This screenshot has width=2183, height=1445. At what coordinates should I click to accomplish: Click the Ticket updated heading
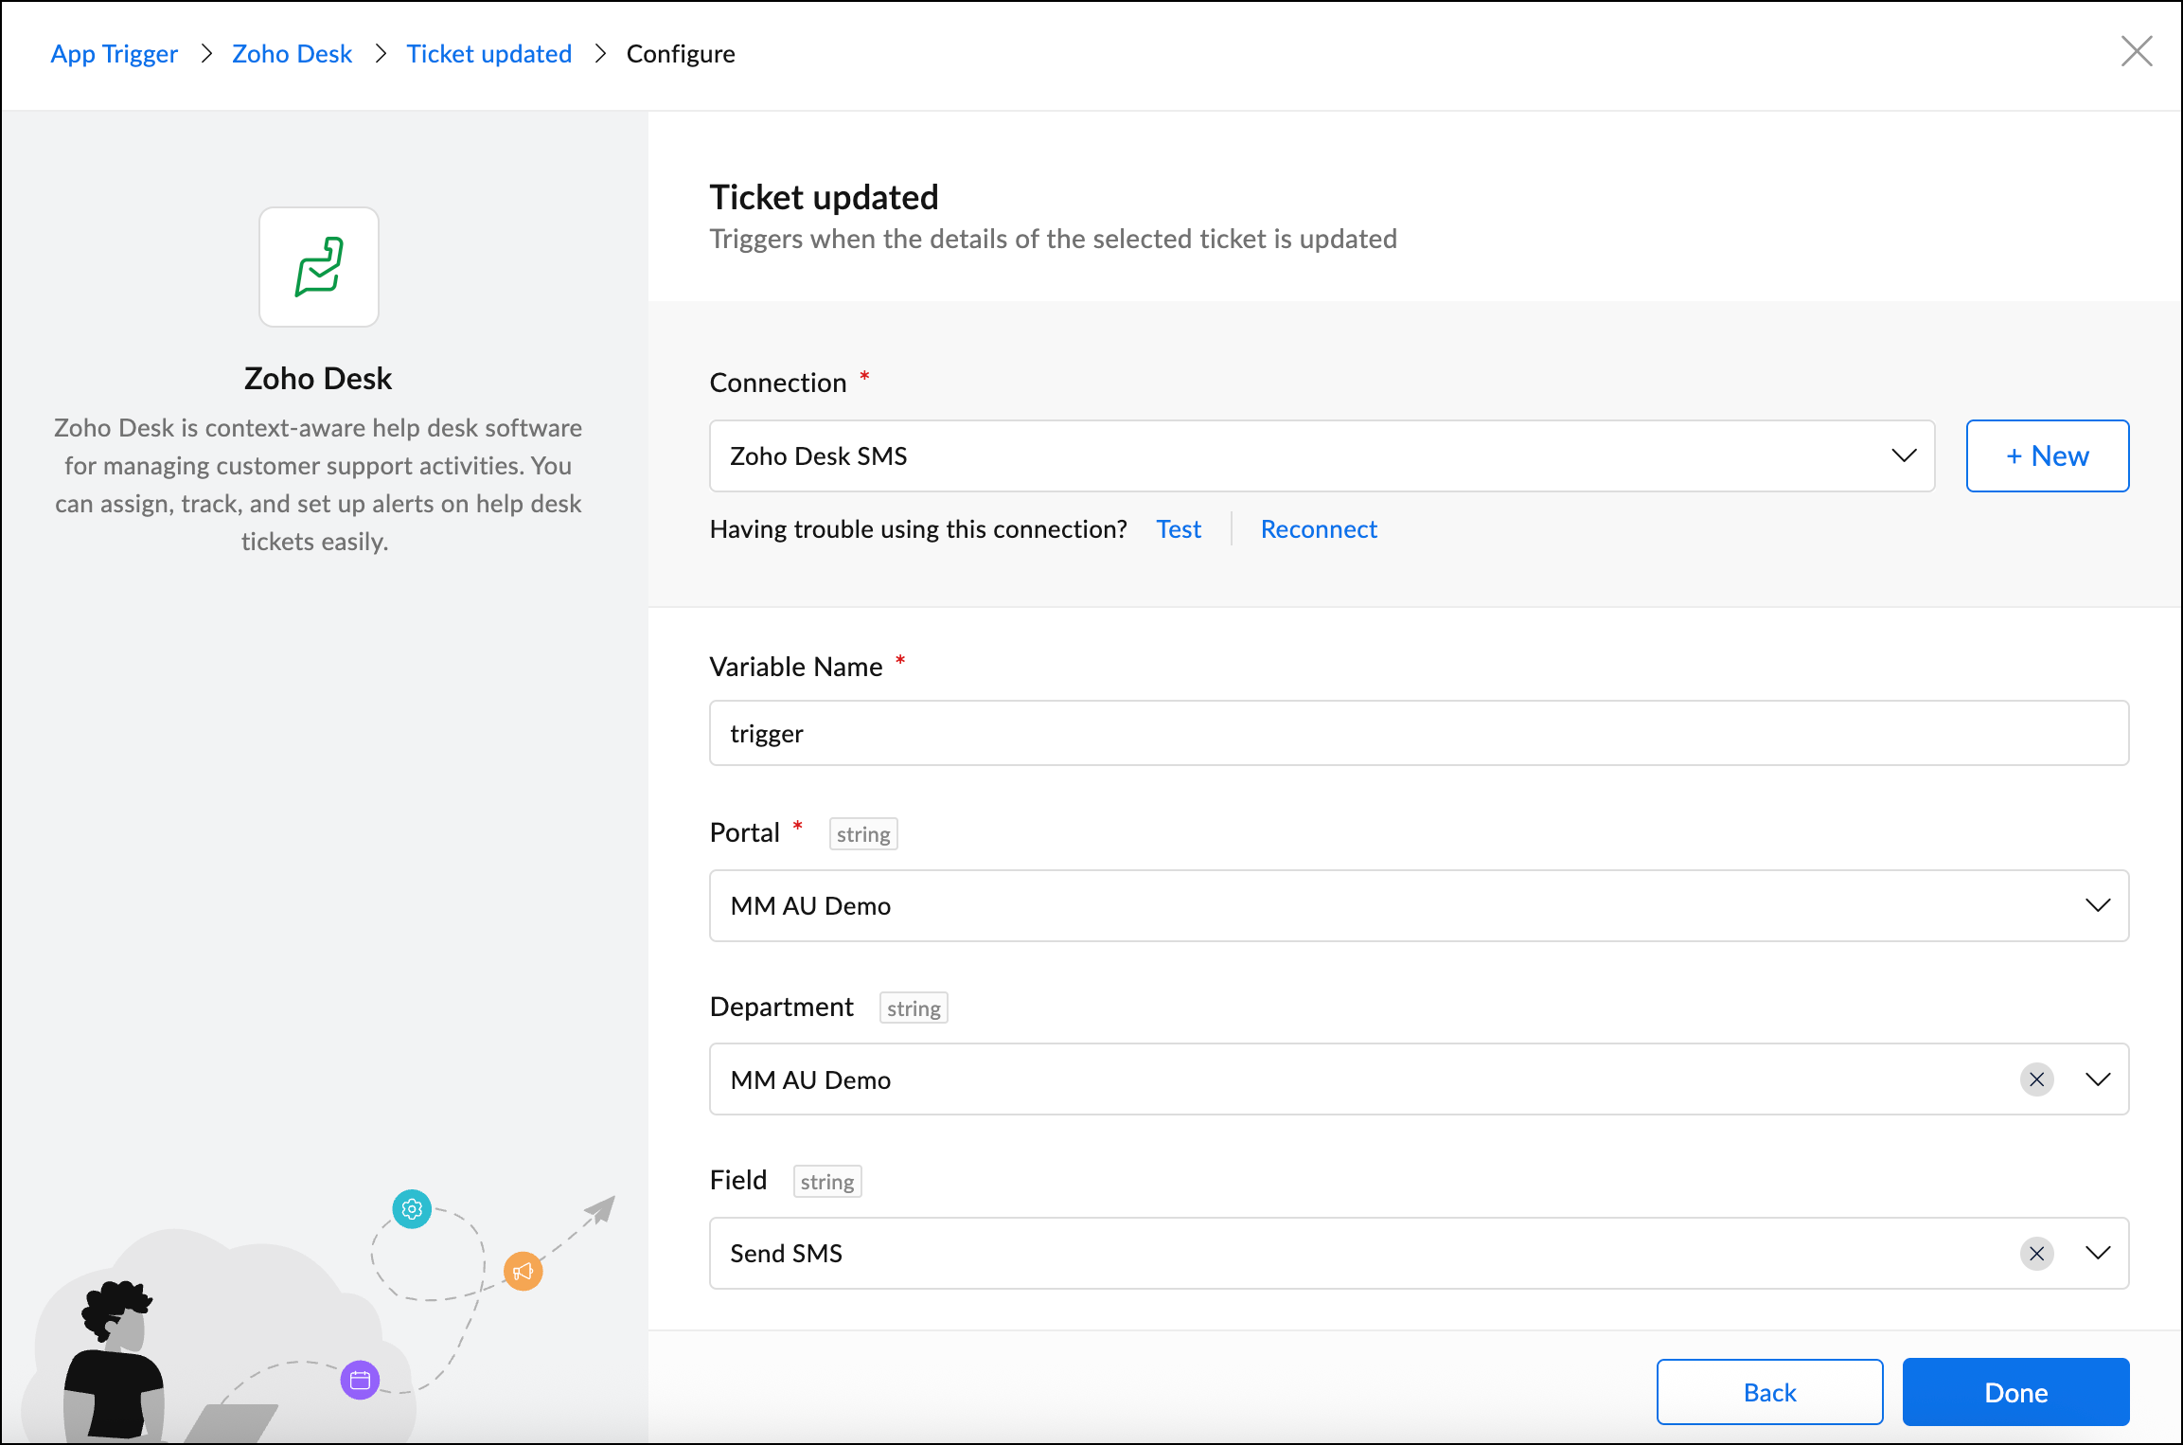coord(824,197)
